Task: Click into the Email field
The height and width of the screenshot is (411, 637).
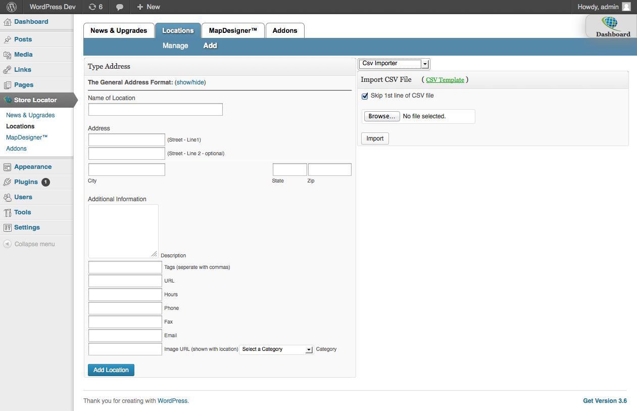Action: click(125, 336)
